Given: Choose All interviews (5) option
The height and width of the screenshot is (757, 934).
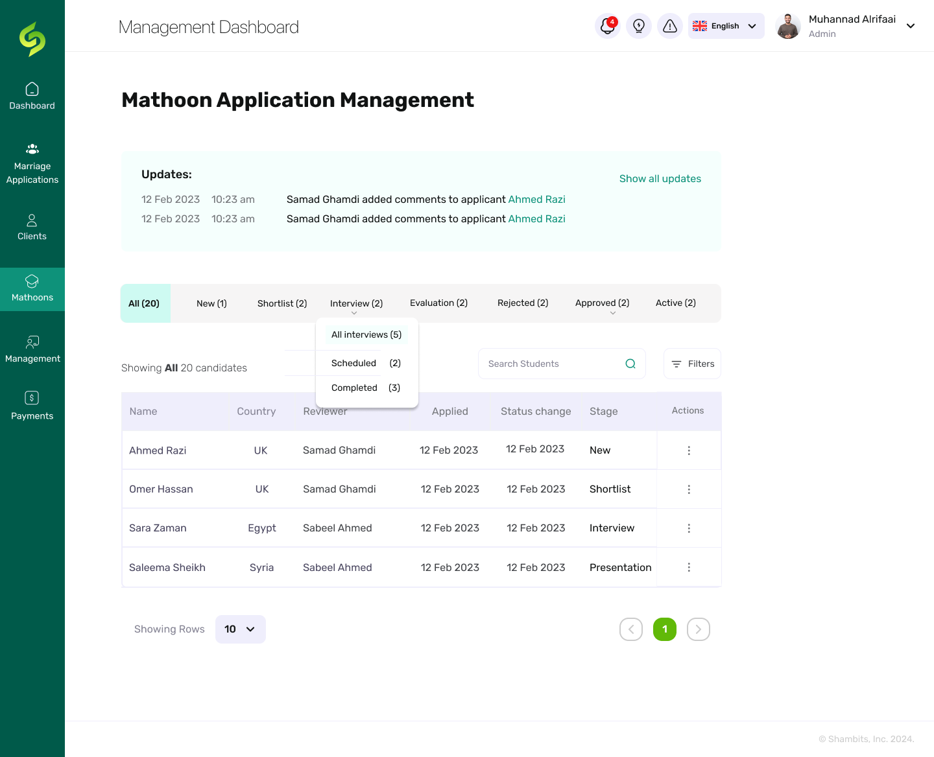Looking at the screenshot, I should tap(366, 334).
